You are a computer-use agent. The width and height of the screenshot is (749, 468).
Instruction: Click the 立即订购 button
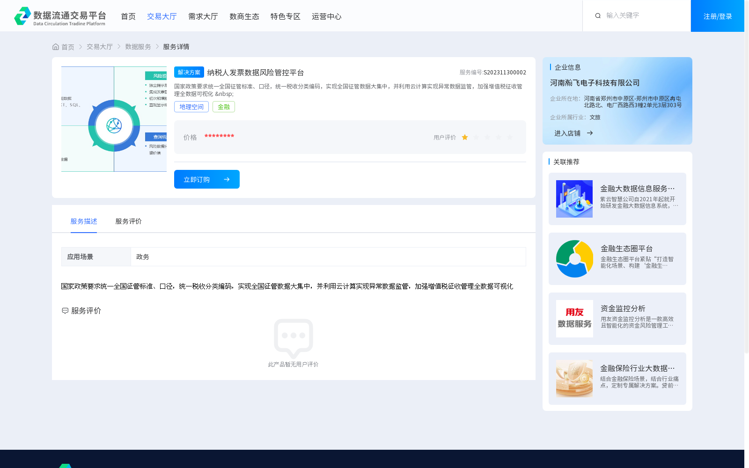click(207, 179)
